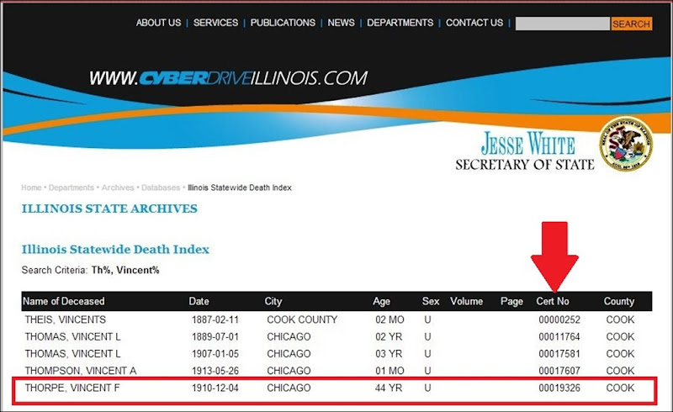
Task: Click the Date column header
Action: click(199, 301)
